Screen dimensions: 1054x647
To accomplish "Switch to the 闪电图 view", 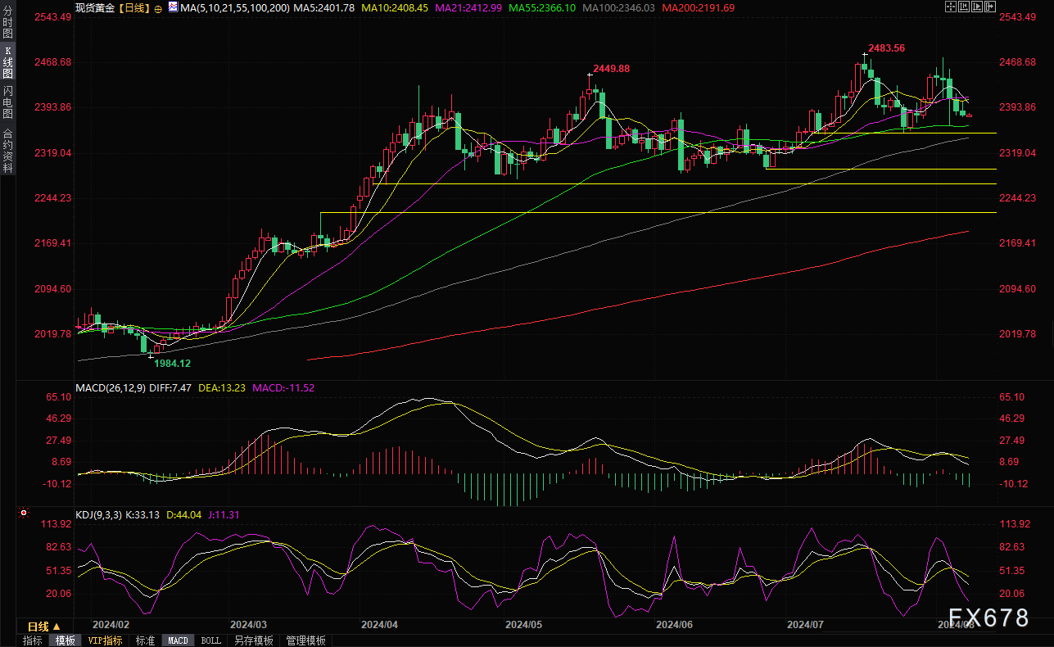I will (8, 102).
